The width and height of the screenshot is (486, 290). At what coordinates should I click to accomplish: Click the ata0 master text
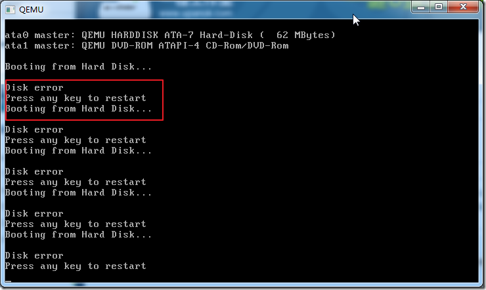pyautogui.click(x=39, y=35)
